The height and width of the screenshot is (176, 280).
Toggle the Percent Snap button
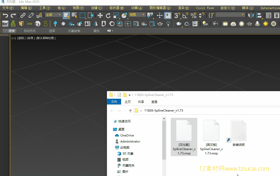193,16
